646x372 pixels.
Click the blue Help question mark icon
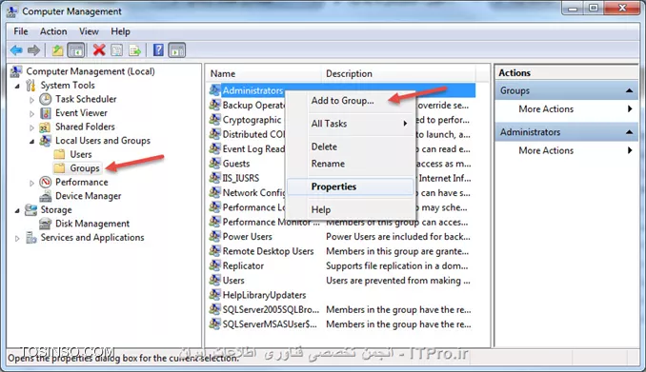158,50
